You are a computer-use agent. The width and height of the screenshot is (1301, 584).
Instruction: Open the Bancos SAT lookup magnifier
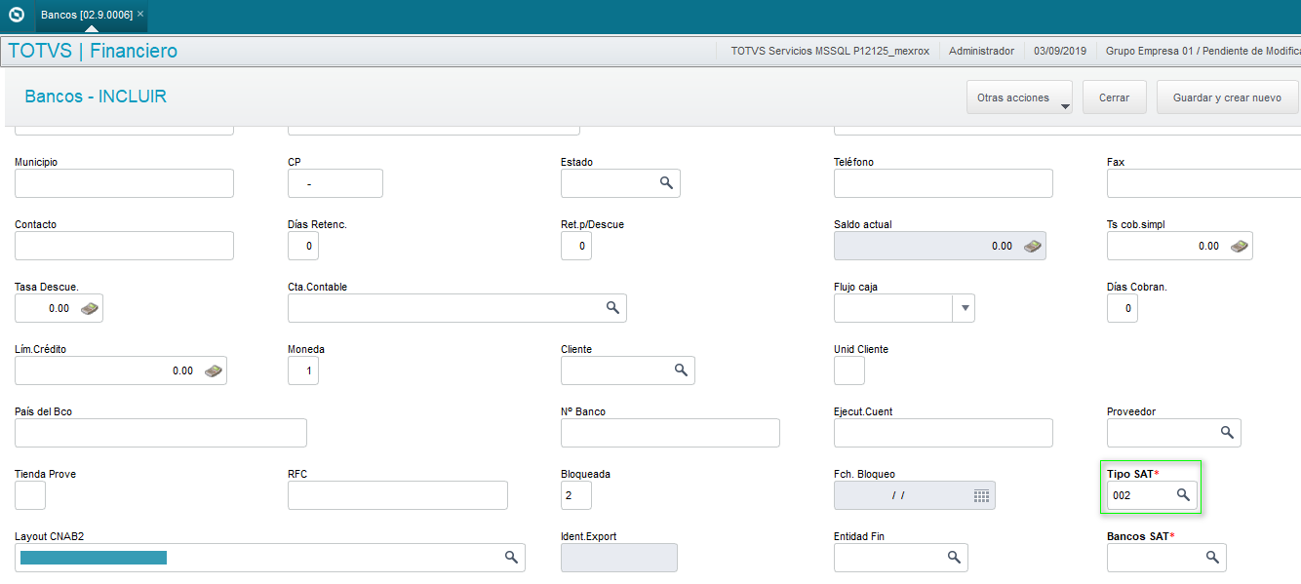point(1212,558)
